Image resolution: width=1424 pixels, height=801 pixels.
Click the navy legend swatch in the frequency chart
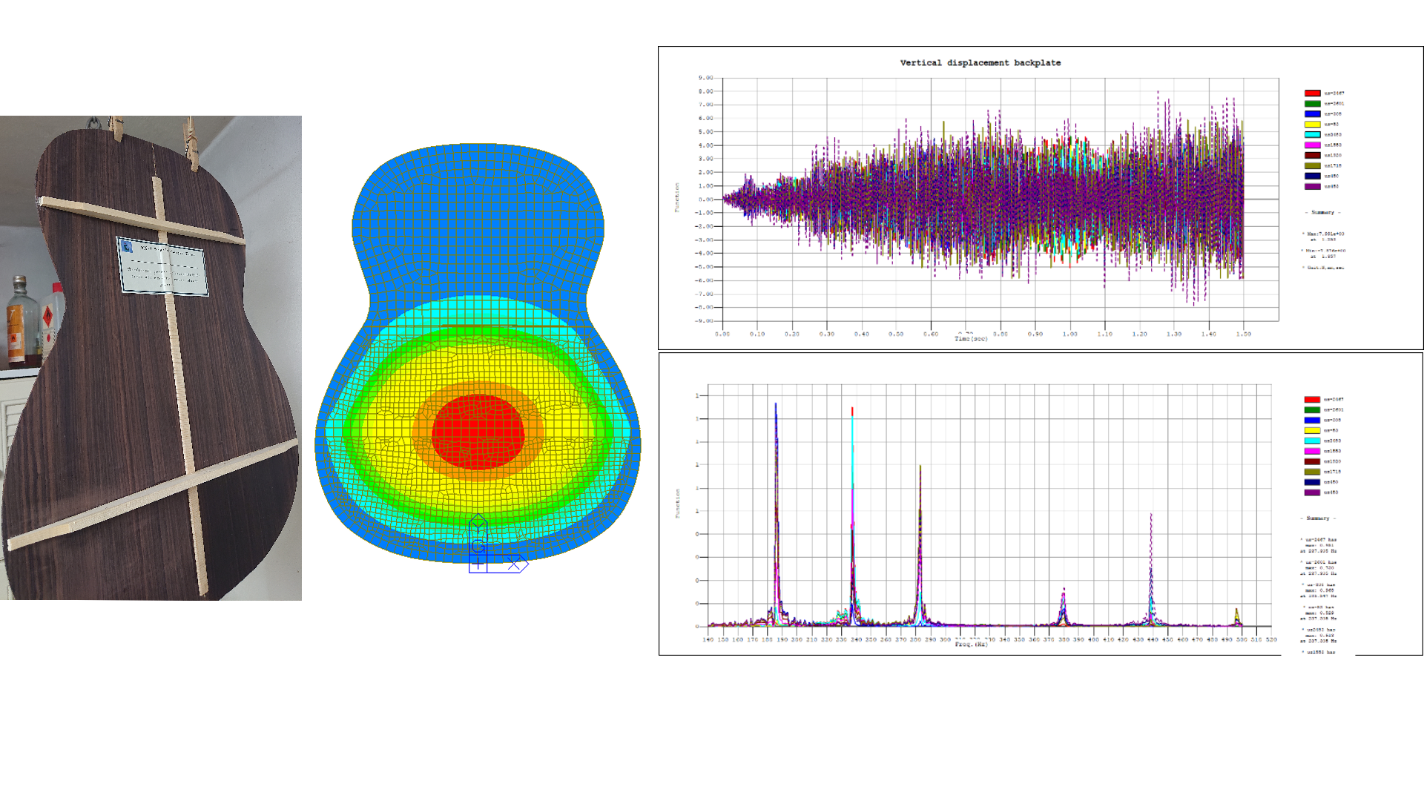[1312, 483]
